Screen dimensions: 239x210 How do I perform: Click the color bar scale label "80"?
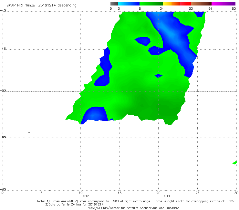tap(234, 8)
